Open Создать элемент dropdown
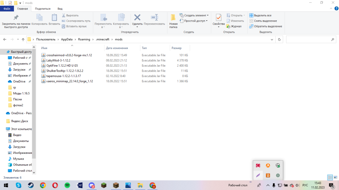This screenshot has width=339, height=190. [194, 16]
